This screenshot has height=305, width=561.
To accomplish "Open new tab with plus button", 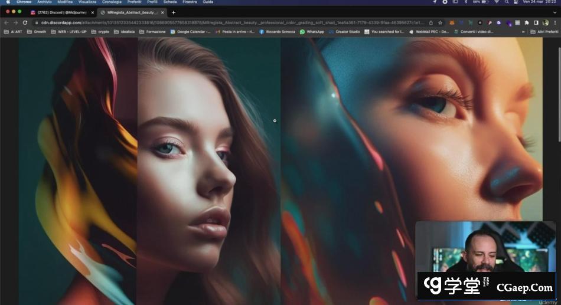I will click(x=174, y=12).
